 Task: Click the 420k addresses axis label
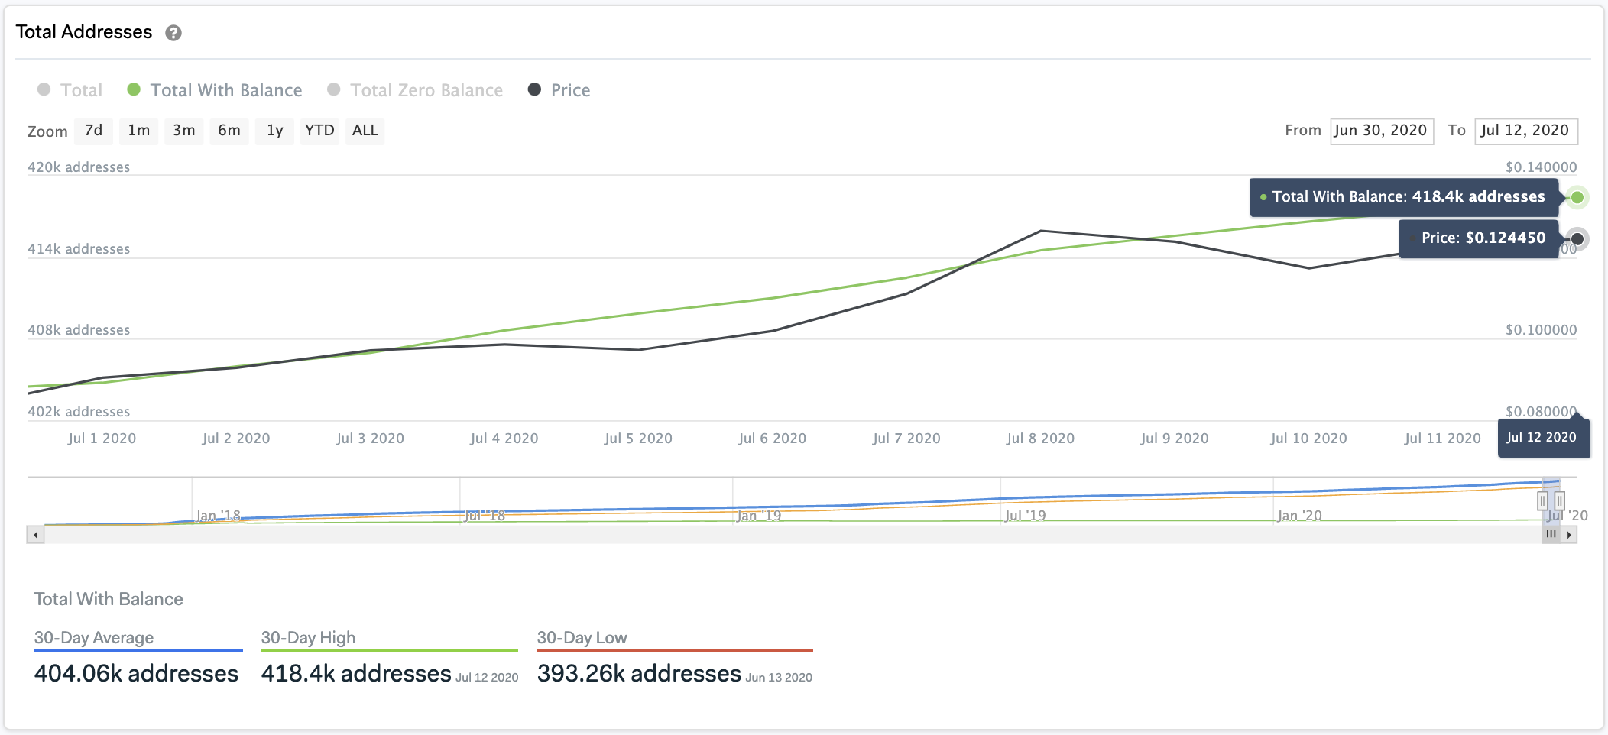coord(79,167)
